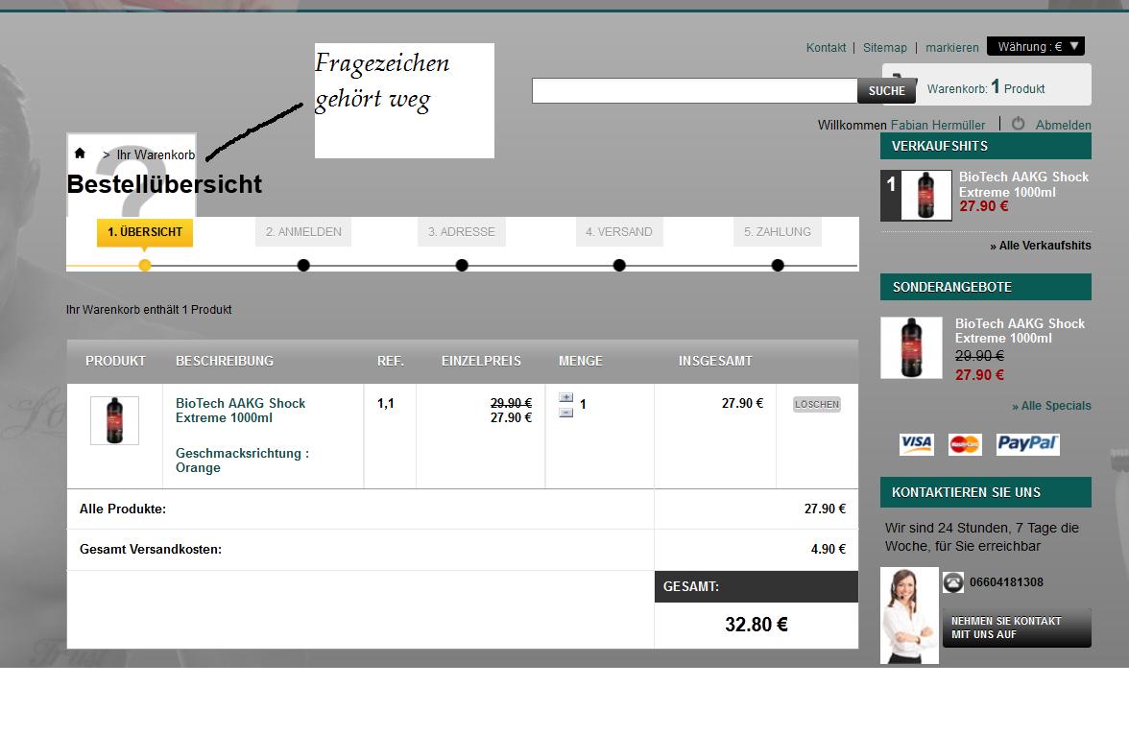Image resolution: width=1129 pixels, height=734 pixels.
Task: Click 'Ihr Warenkorb enthält 1 Produkt' text
Action: coord(149,309)
